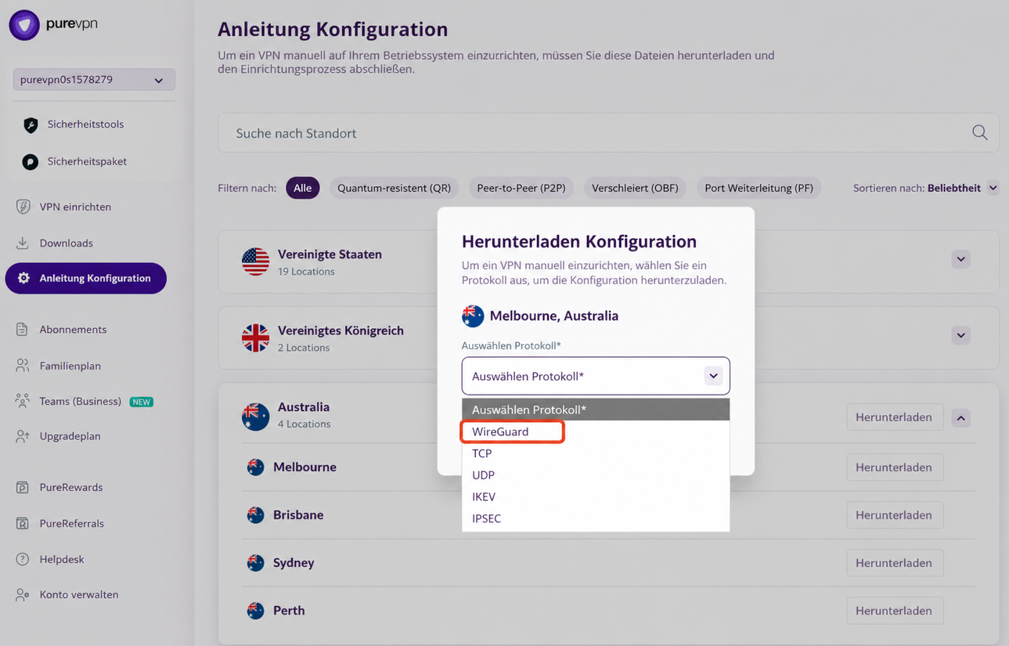
Task: Open the Downloads page
Action: [x=67, y=243]
